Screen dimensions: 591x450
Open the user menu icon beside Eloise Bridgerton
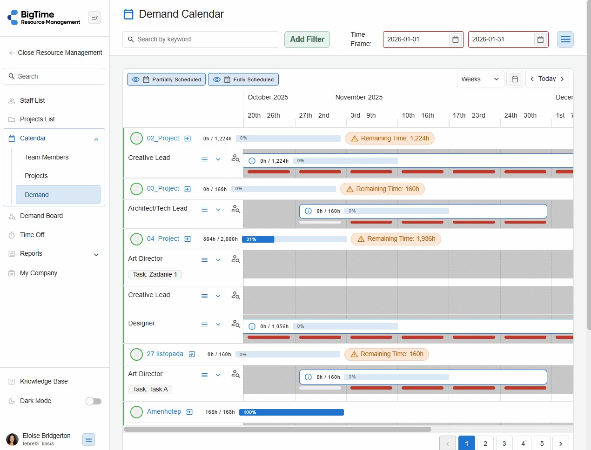tap(88, 439)
